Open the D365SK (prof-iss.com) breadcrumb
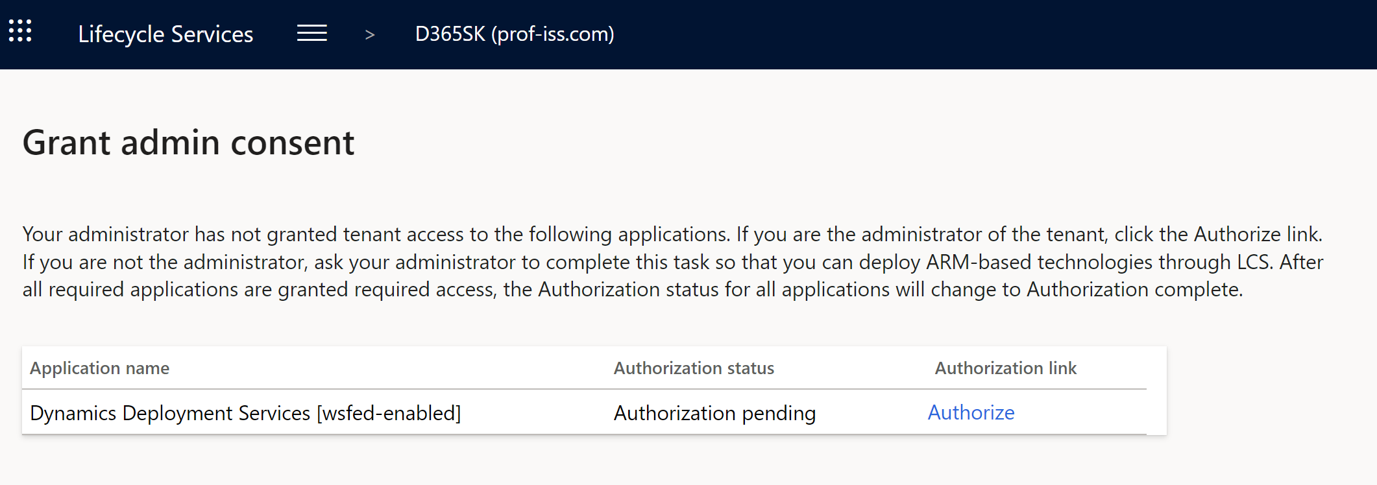 514,34
